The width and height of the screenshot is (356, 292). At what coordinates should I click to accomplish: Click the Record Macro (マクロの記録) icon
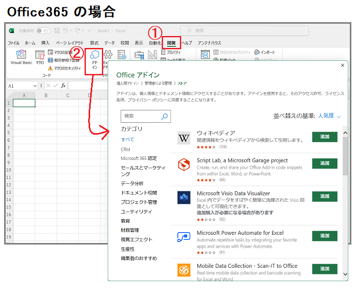pyautogui.click(x=50, y=52)
